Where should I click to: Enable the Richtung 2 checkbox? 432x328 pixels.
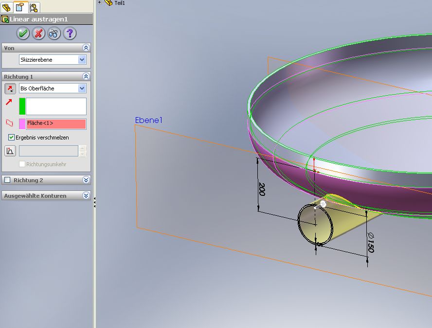tap(7, 180)
